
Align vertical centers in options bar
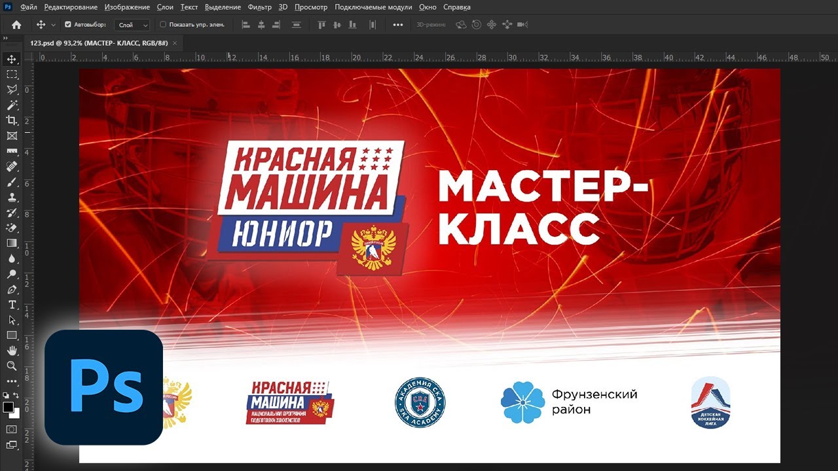click(337, 25)
